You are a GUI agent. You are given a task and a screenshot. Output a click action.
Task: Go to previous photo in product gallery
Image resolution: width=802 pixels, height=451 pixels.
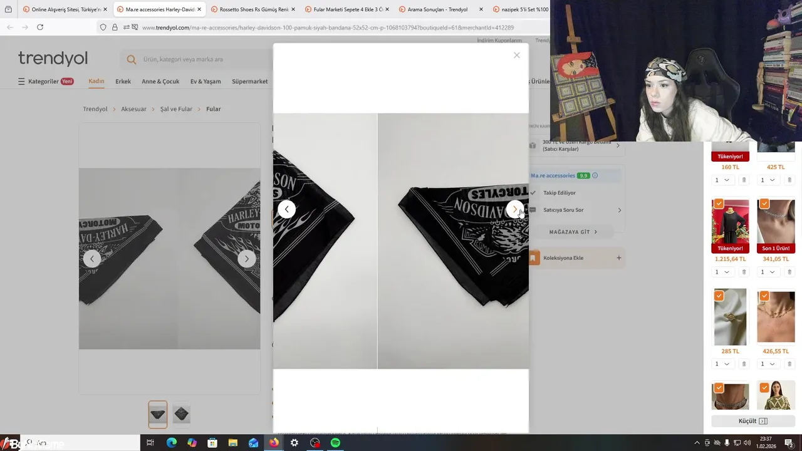92,259
